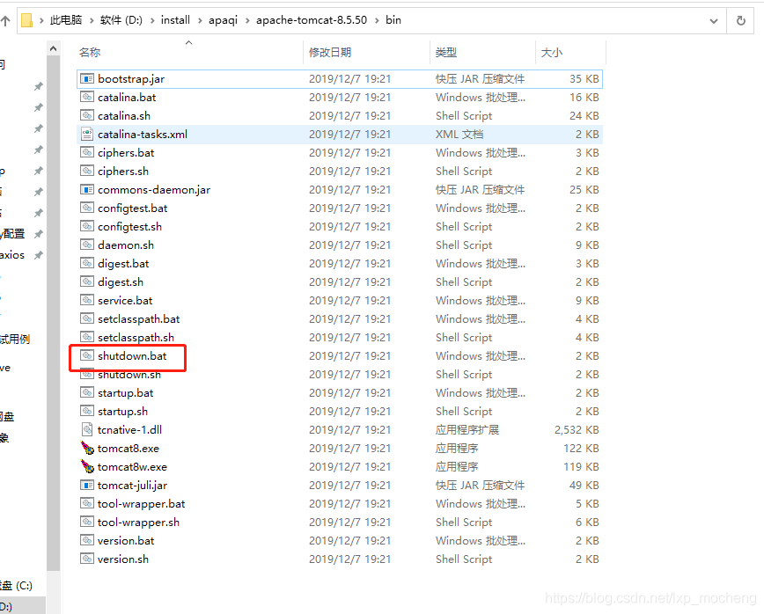Click the catalina.bat file icon
764x614 pixels.
click(87, 97)
